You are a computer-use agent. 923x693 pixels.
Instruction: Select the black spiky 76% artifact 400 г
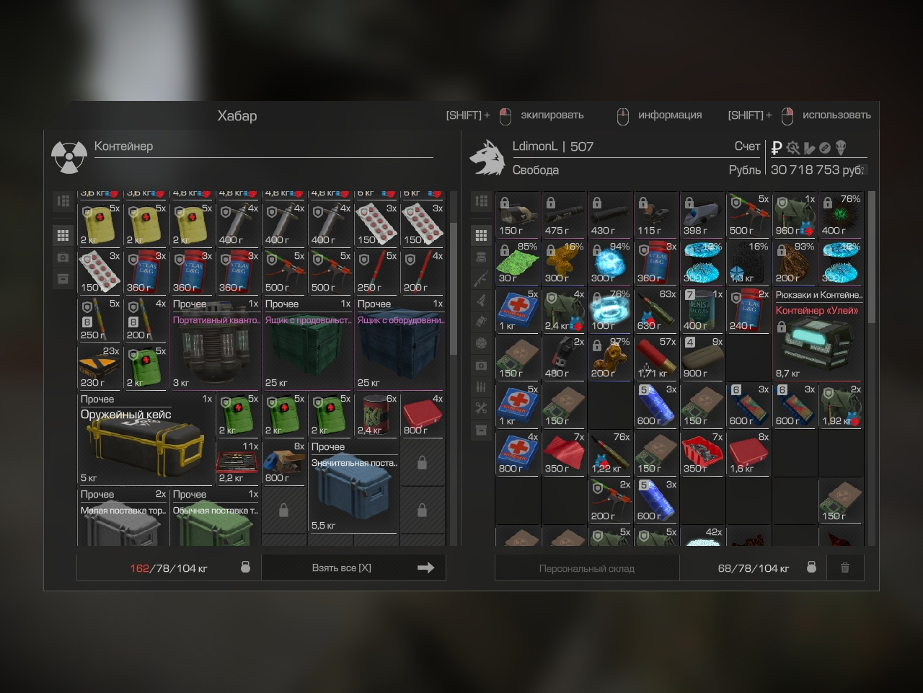[841, 215]
